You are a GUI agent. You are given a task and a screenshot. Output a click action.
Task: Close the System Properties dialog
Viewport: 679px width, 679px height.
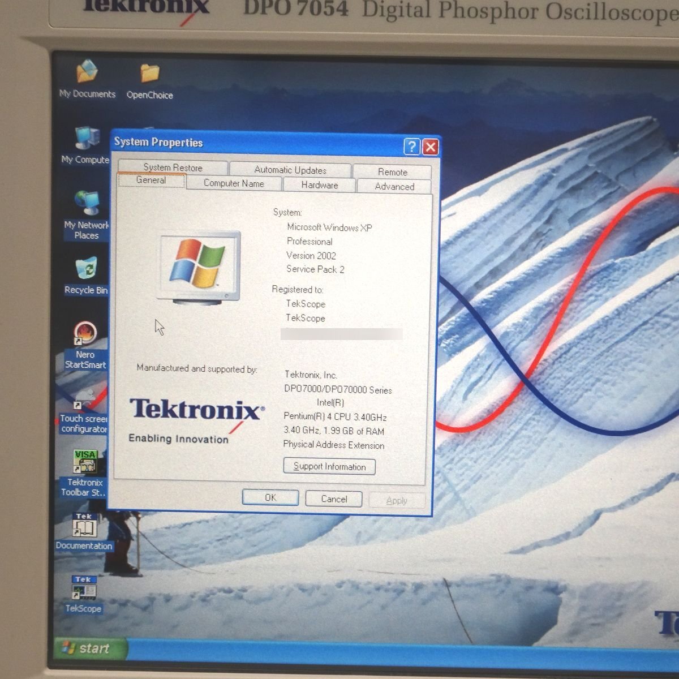[431, 147]
